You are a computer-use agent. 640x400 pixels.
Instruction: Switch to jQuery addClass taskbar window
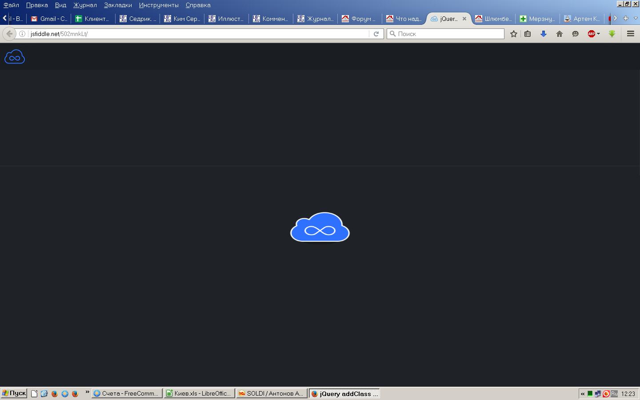point(344,393)
